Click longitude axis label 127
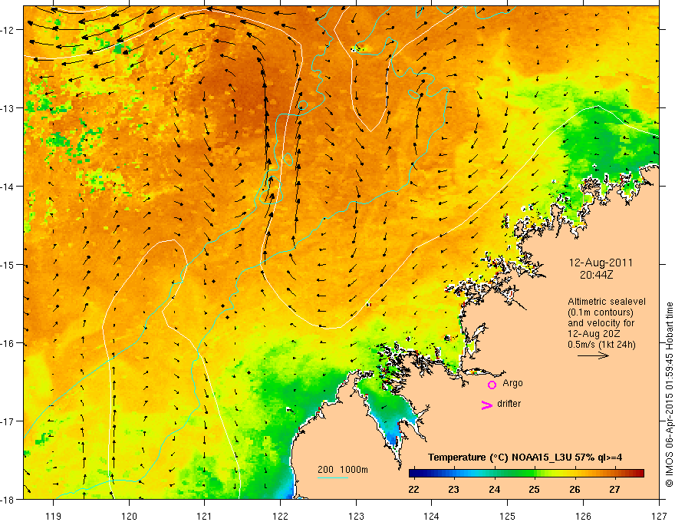 point(659,516)
